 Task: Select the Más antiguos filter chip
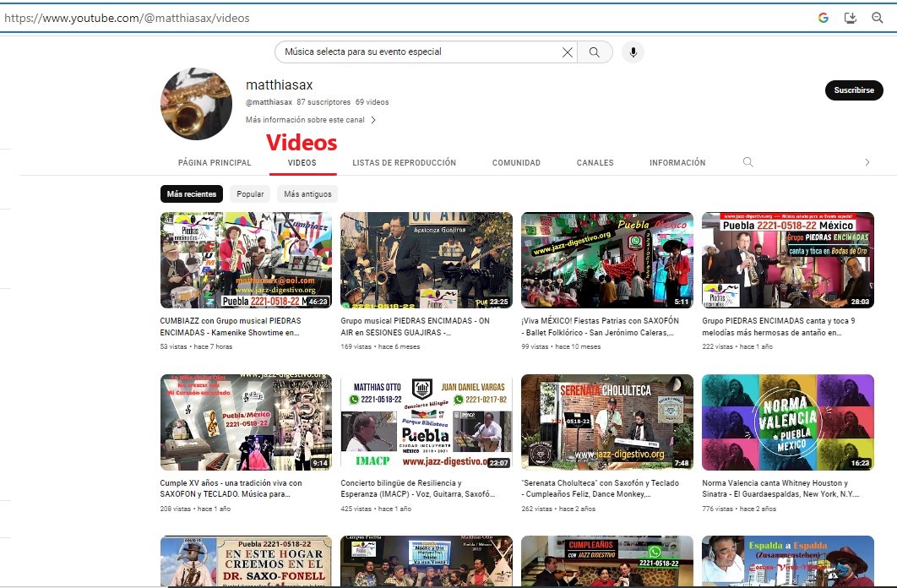(307, 194)
